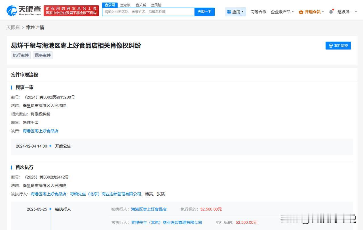Image resolution: width=363 pixels, height=230 pixels.
Task: Open 枣粮先生 company link beside second 执行标的
Action: (x=167, y=222)
